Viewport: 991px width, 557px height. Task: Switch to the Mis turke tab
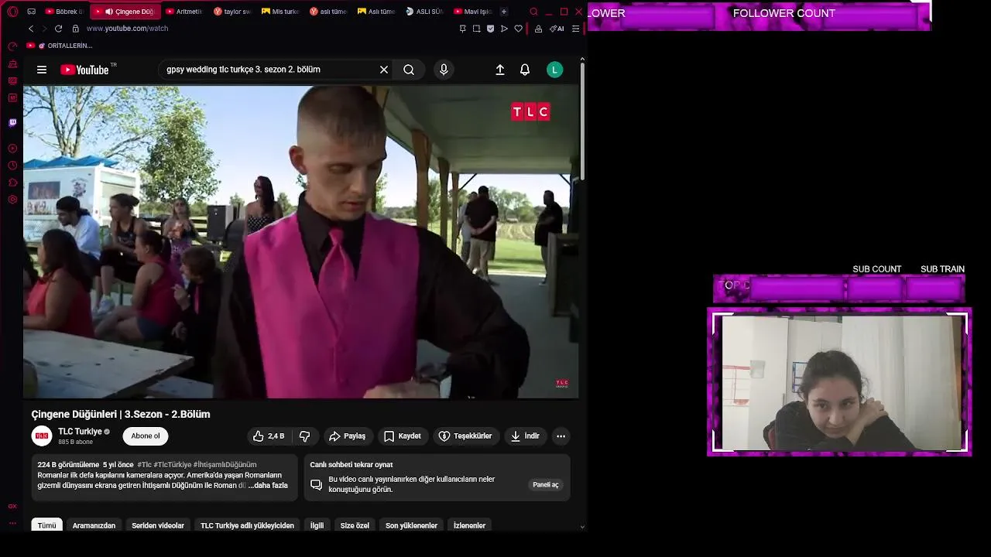280,12
